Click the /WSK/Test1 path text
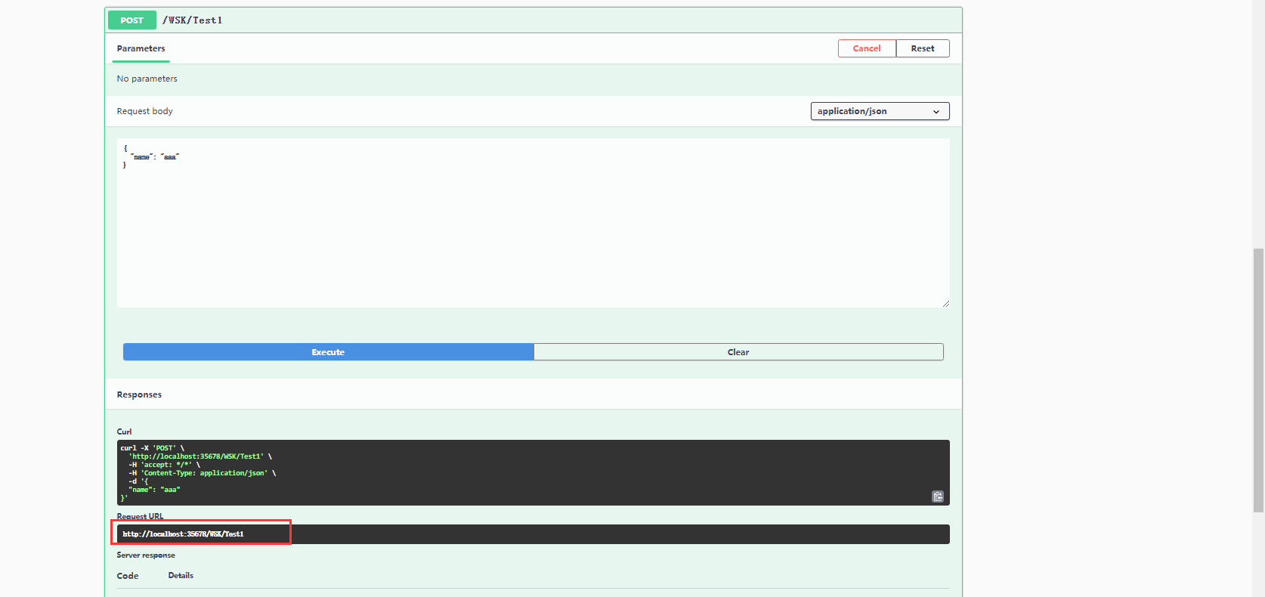This screenshot has height=597, width=1265. 192,20
